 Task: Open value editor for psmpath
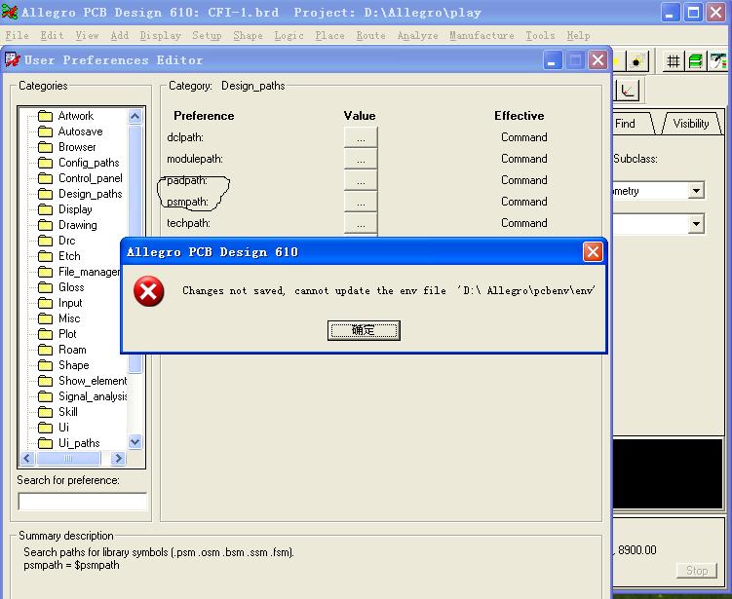(361, 202)
